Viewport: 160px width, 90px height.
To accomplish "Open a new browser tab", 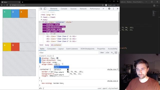I will (x=22, y=2).
